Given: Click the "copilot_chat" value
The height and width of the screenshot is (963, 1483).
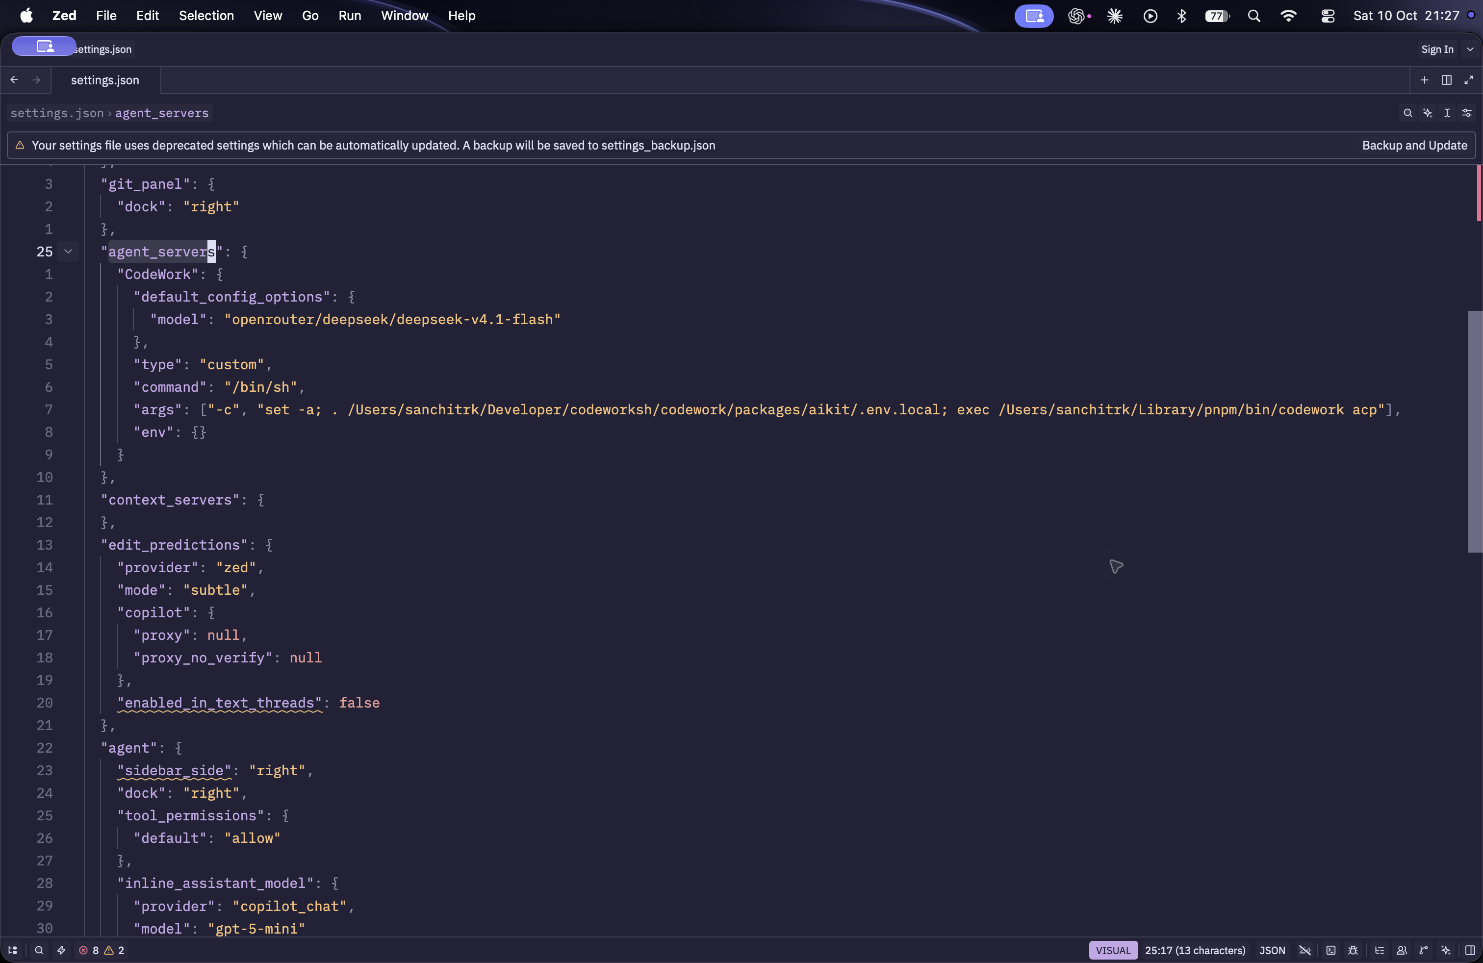Looking at the screenshot, I should [x=290, y=906].
